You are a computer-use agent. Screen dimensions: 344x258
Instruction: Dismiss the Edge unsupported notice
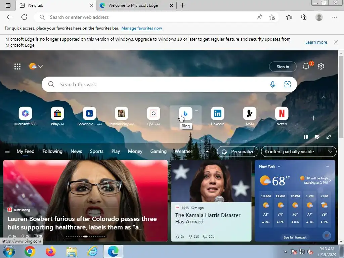coord(336,42)
